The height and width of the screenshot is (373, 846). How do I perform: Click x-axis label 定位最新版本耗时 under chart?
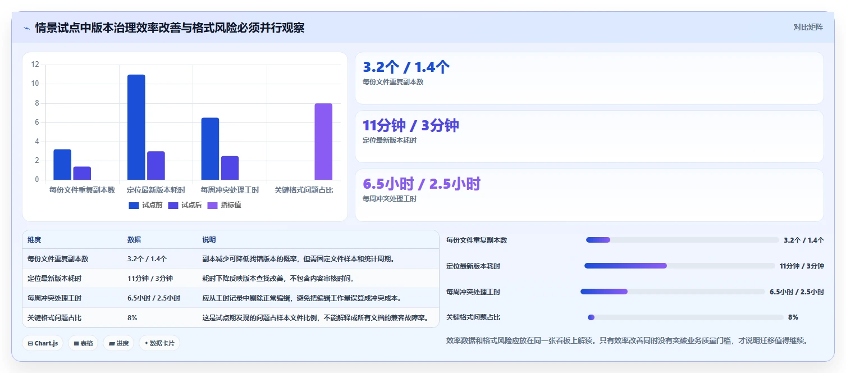[156, 190]
